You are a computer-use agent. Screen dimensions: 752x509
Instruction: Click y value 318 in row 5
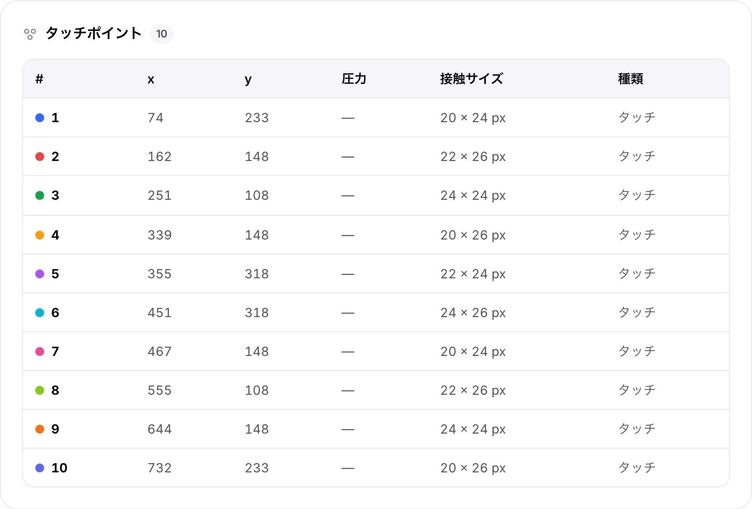pyautogui.click(x=257, y=274)
